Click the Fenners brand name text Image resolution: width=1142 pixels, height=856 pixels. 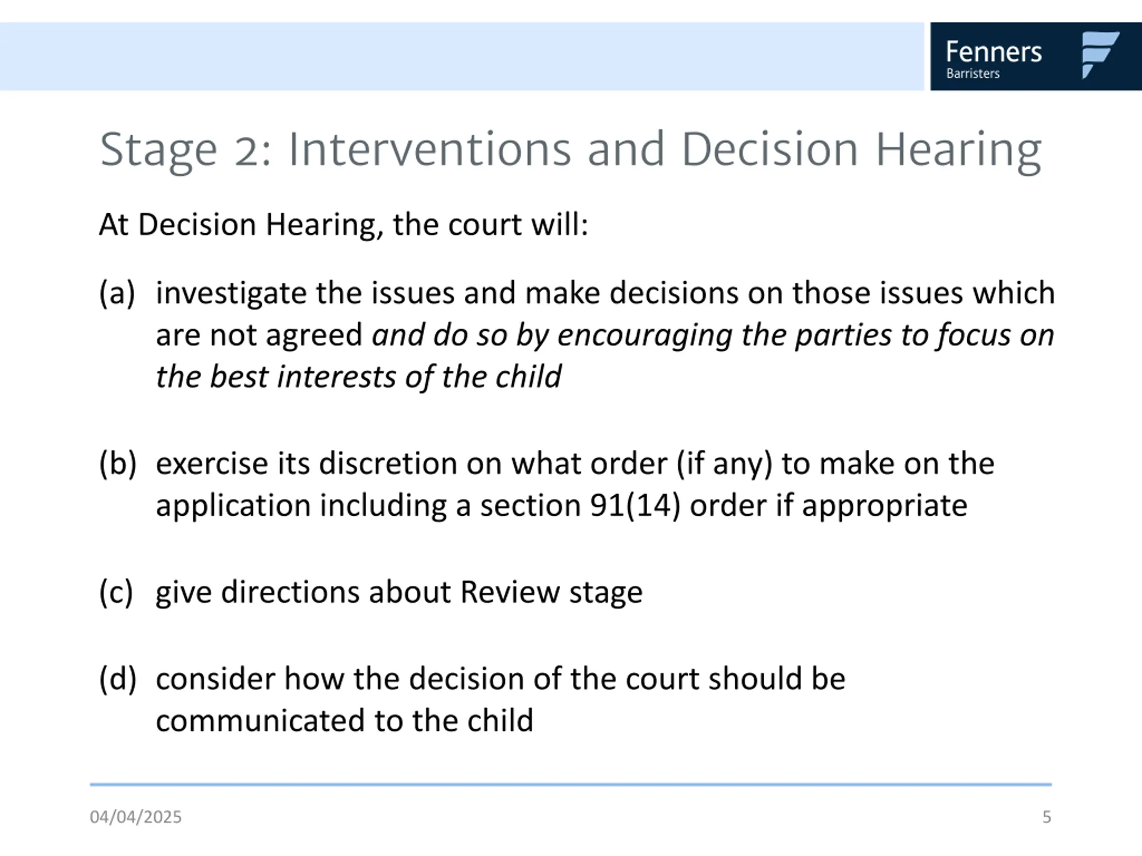coord(994,52)
